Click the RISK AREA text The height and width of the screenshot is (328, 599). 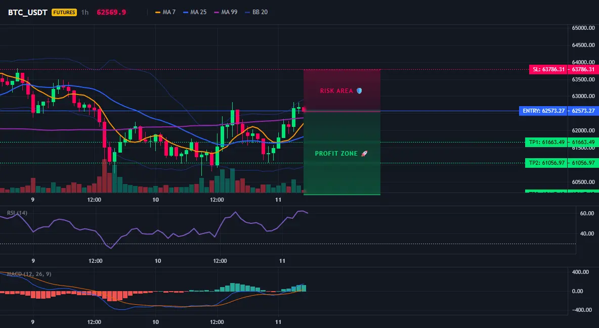click(x=336, y=91)
